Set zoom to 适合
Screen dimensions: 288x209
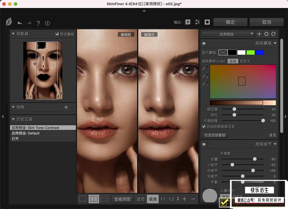(x=141, y=199)
